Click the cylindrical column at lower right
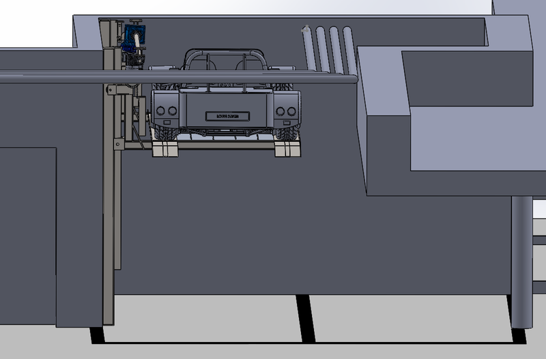Image resolution: width=546 pixels, height=359 pixels. pos(521,266)
